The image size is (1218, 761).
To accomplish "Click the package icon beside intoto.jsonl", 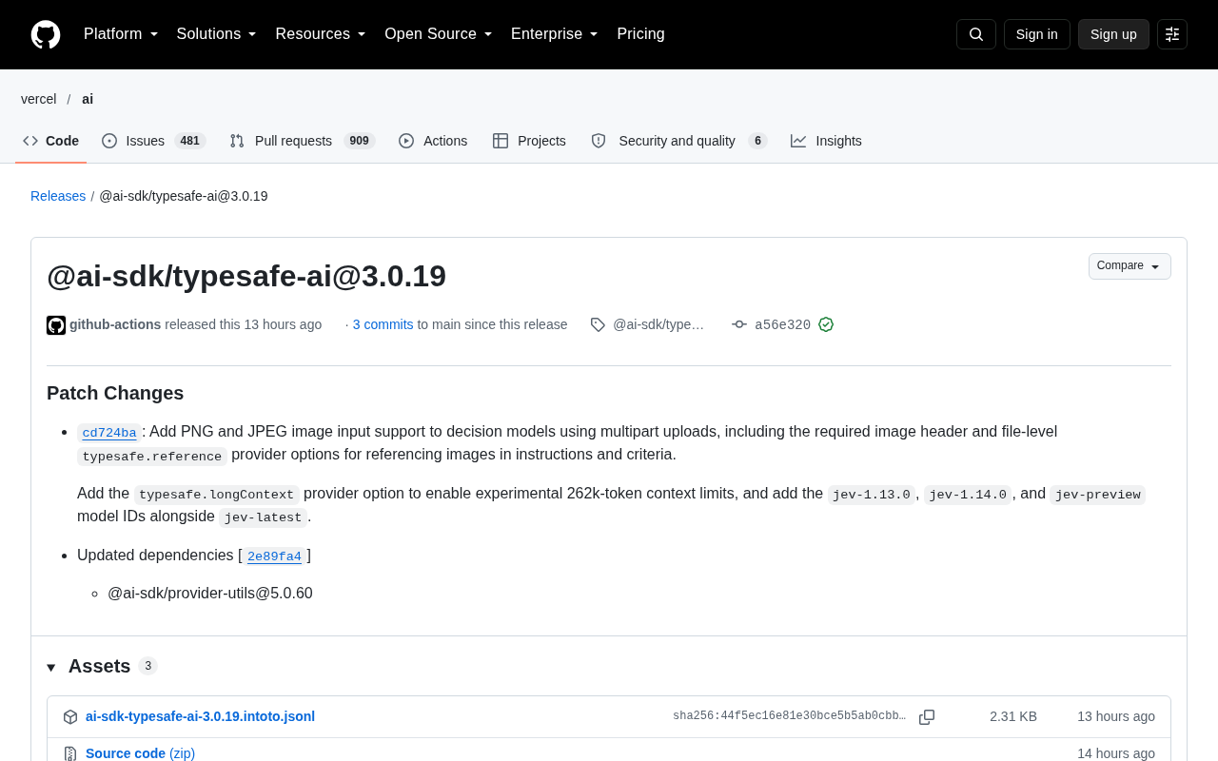I will [70, 717].
